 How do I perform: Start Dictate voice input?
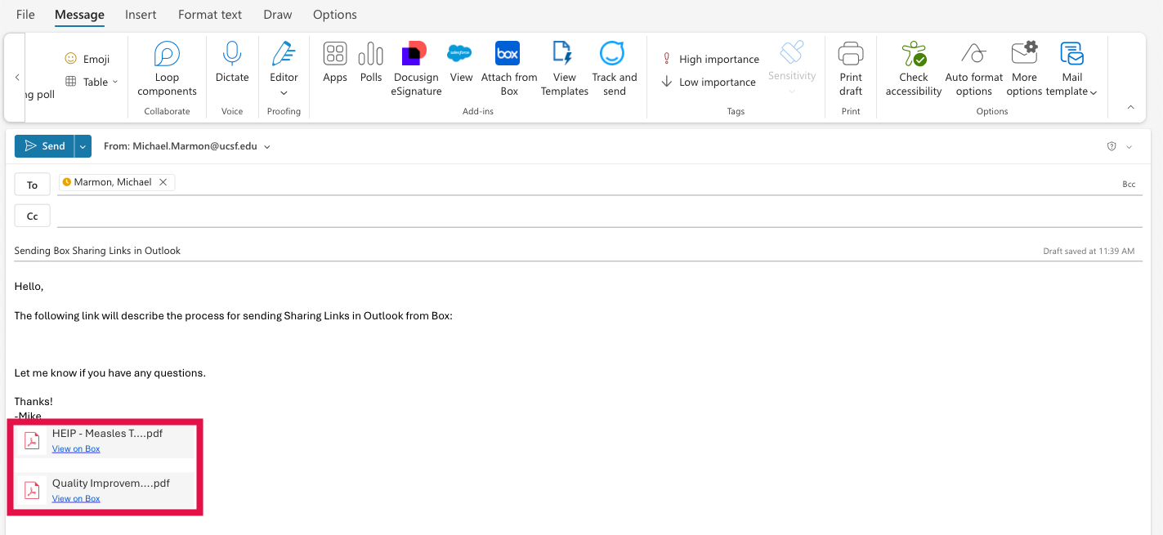pyautogui.click(x=232, y=63)
